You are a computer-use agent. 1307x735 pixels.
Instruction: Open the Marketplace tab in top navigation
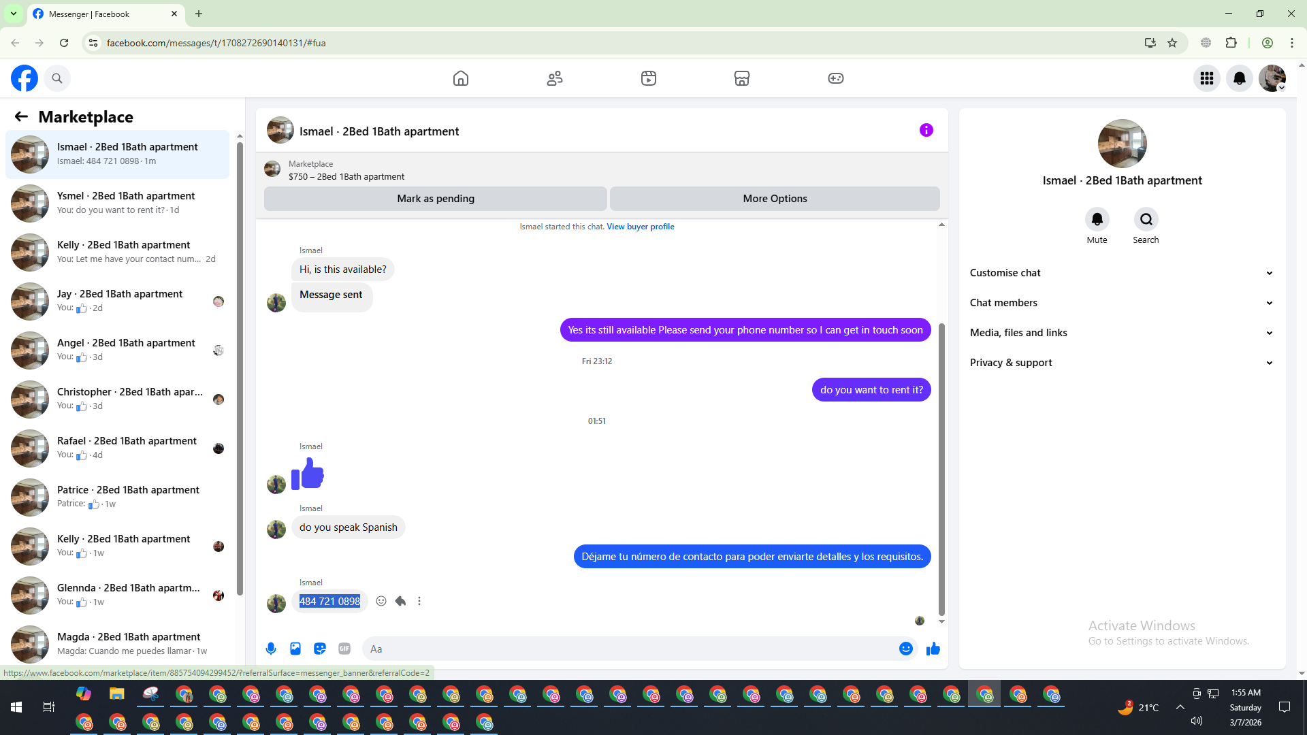coord(742,78)
